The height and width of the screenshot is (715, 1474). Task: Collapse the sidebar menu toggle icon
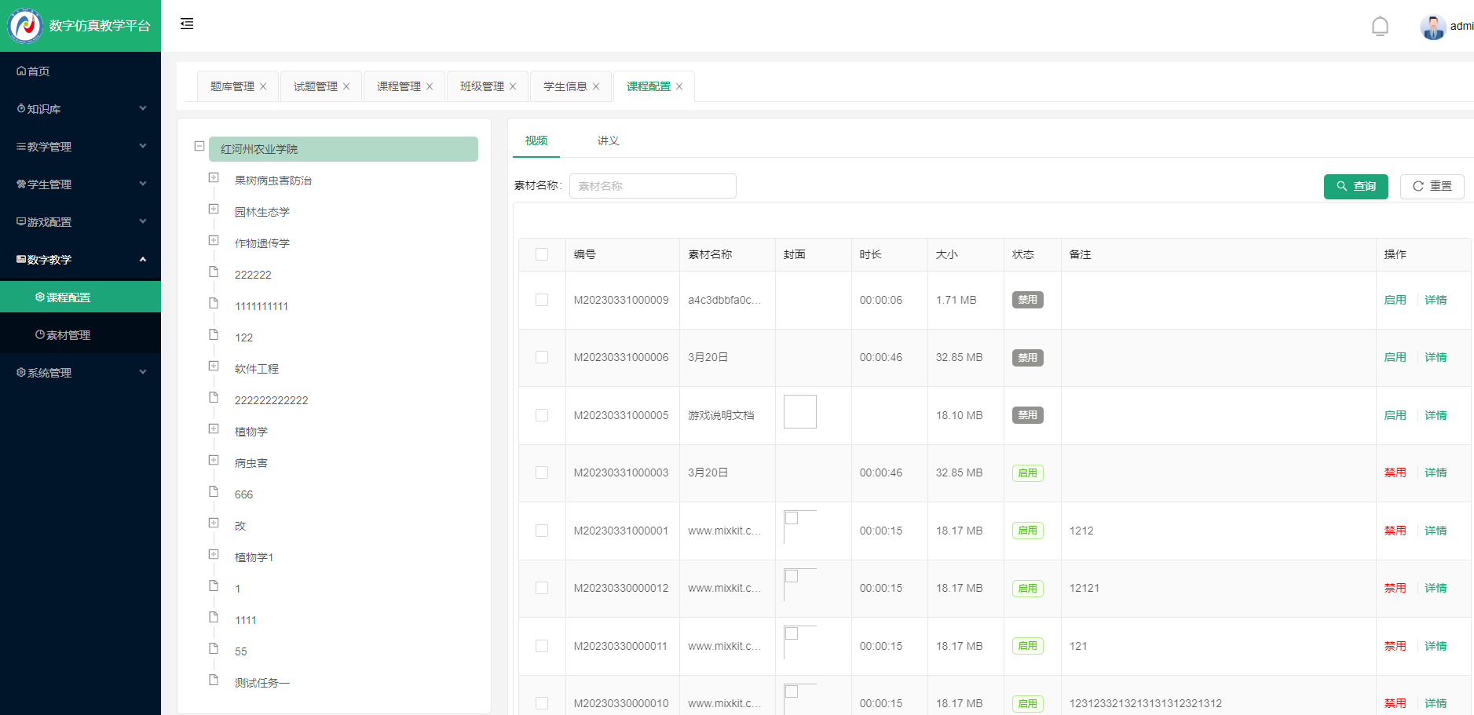click(x=187, y=24)
